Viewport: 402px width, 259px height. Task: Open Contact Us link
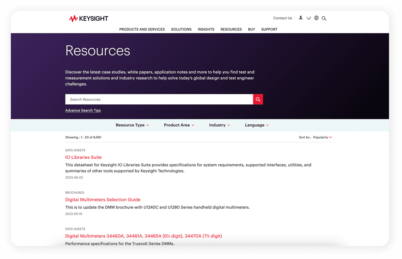[283, 18]
